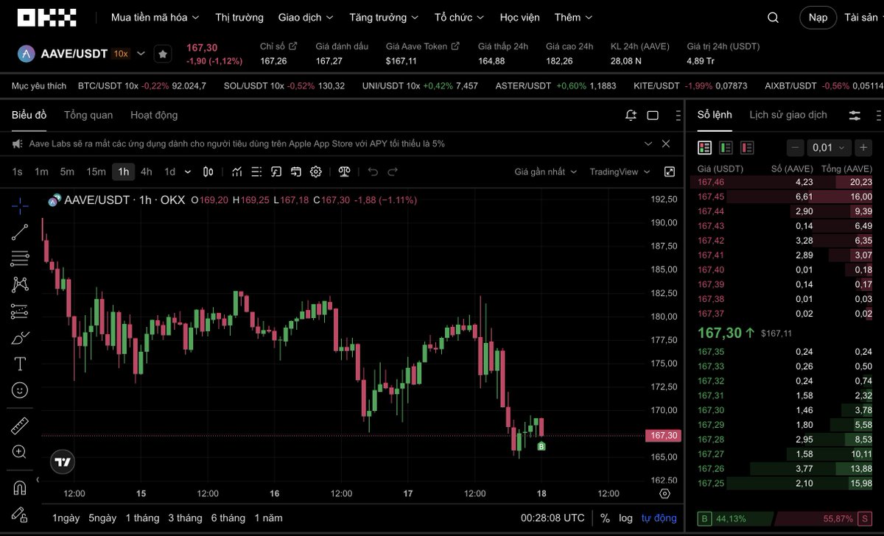
Task: Increase order book price precision
Action: pos(863,147)
